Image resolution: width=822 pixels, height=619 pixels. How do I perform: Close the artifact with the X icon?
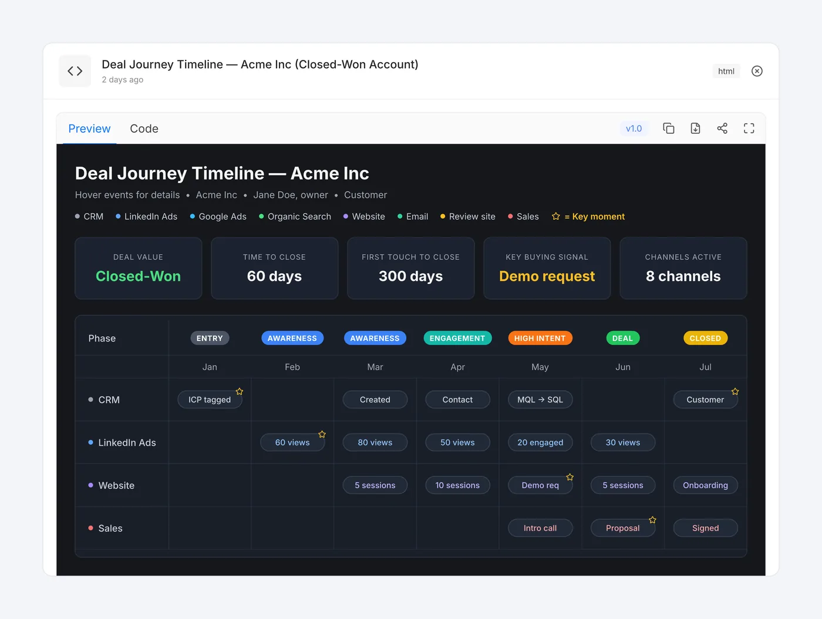point(757,71)
